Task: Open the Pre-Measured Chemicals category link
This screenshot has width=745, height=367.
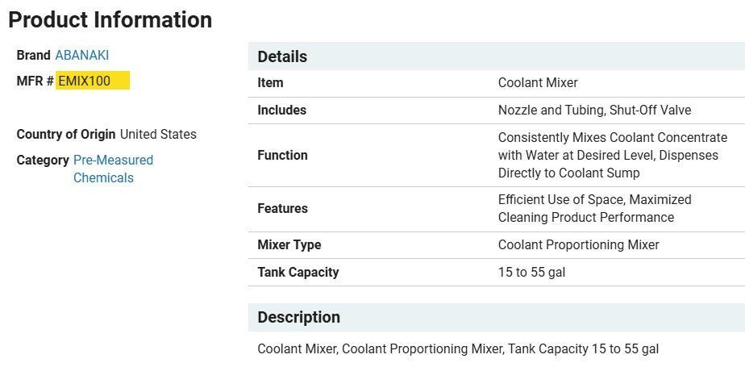Action: [x=112, y=169]
